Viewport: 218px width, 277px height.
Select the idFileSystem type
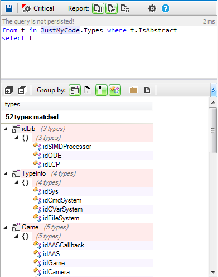pyautogui.click(x=61, y=218)
